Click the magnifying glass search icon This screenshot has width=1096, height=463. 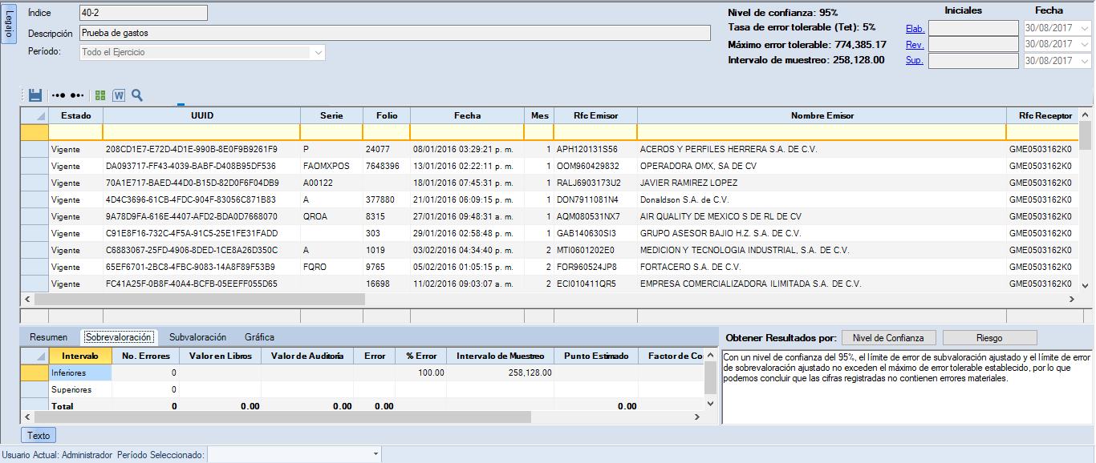[137, 95]
